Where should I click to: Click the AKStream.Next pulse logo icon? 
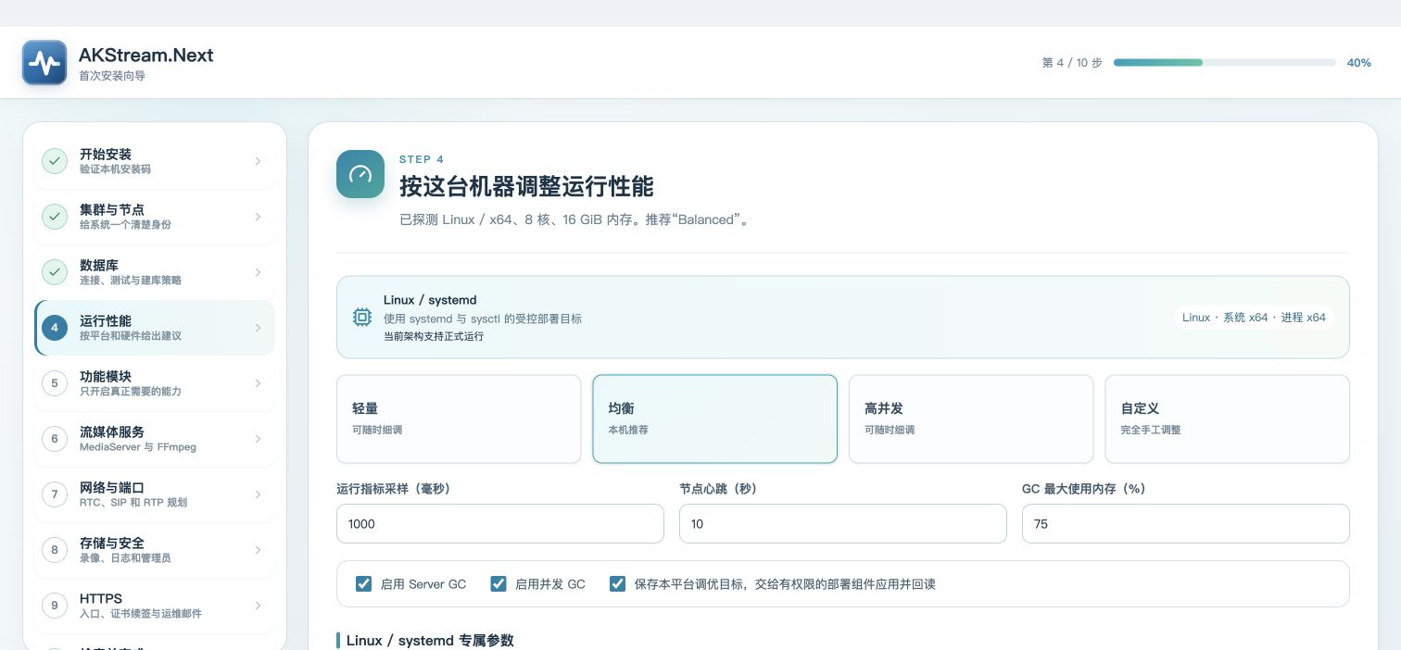pos(44,63)
